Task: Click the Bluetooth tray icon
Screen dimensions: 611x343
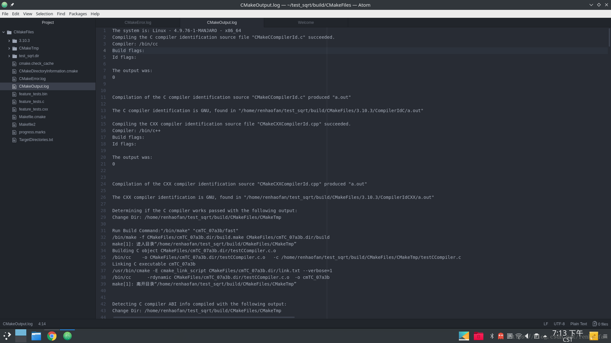Action: click(x=492, y=336)
